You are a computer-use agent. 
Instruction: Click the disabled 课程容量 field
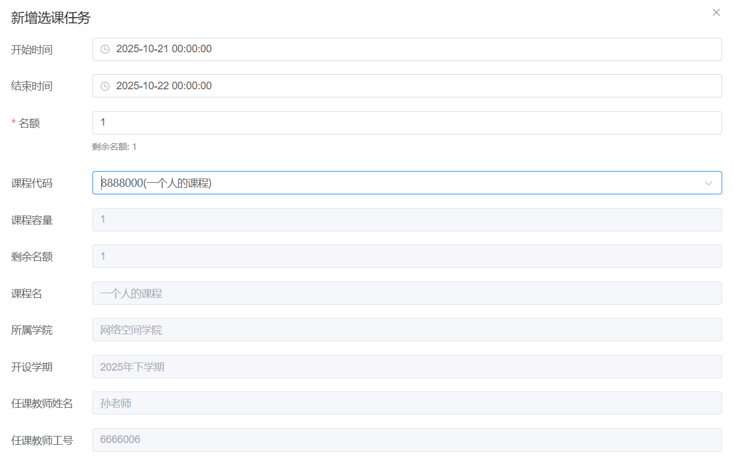[407, 220]
